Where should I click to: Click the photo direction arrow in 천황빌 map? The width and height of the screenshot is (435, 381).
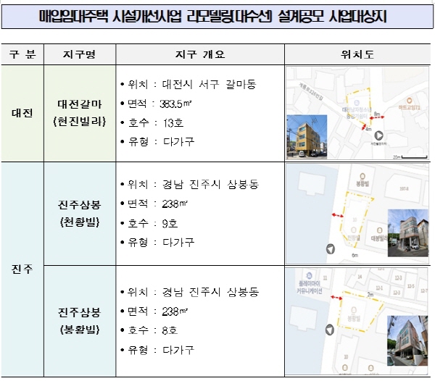(332, 248)
